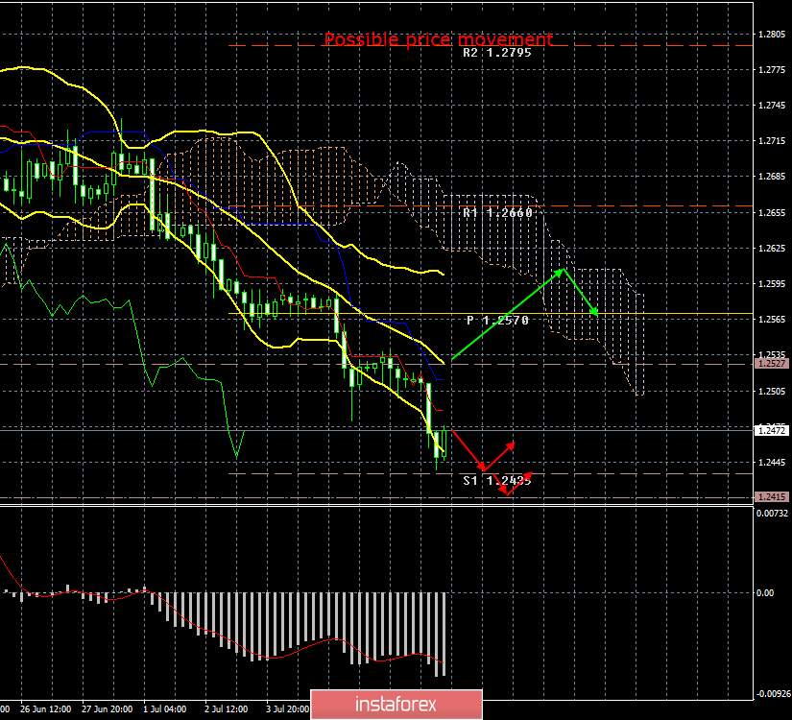Select the 0.00732 indicator scale value

point(773,513)
